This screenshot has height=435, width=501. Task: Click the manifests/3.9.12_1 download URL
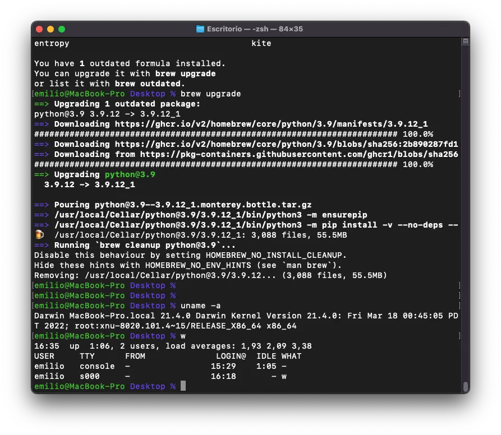pos(272,124)
